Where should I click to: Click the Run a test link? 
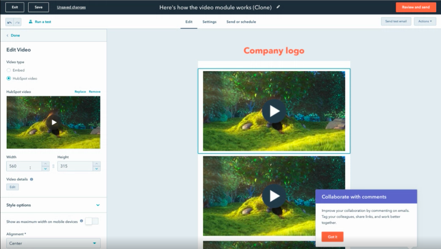click(x=43, y=22)
